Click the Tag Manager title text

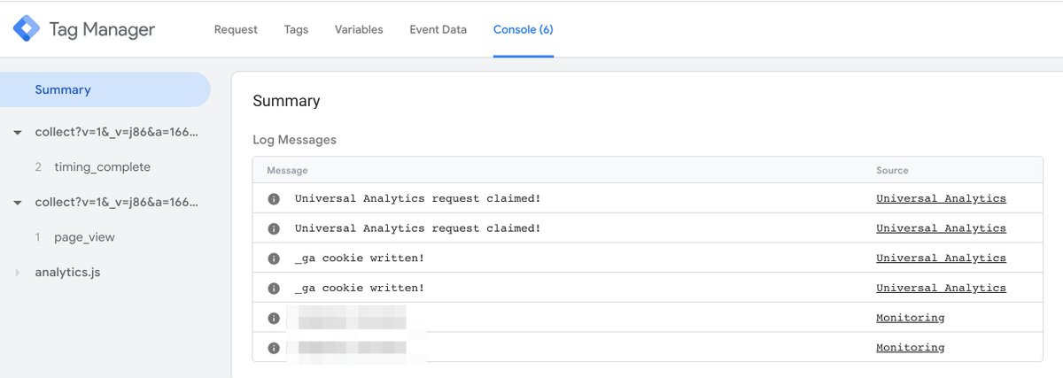(102, 30)
